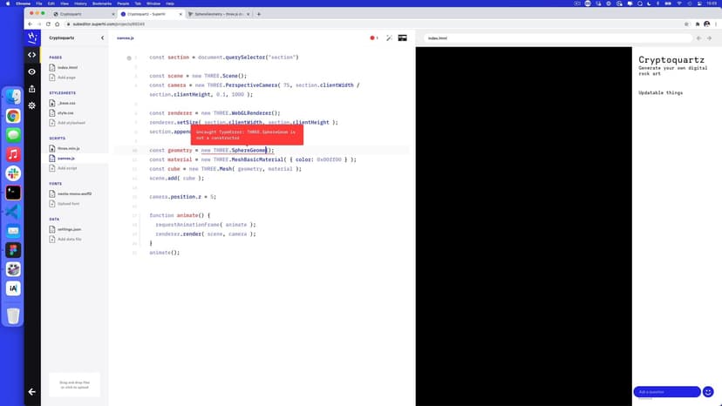722x406 pixels.
Task: Click the smiley chat button
Action: click(x=708, y=392)
